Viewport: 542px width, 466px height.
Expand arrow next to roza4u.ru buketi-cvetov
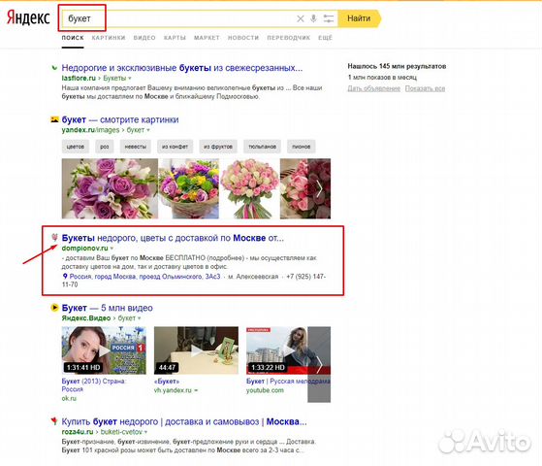point(145,432)
